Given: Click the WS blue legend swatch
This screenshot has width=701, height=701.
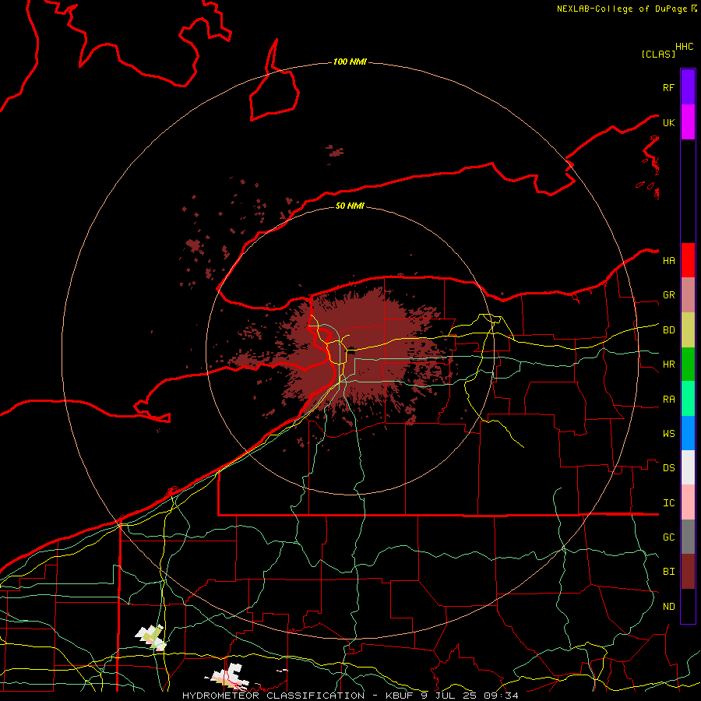Looking at the screenshot, I should [x=688, y=433].
